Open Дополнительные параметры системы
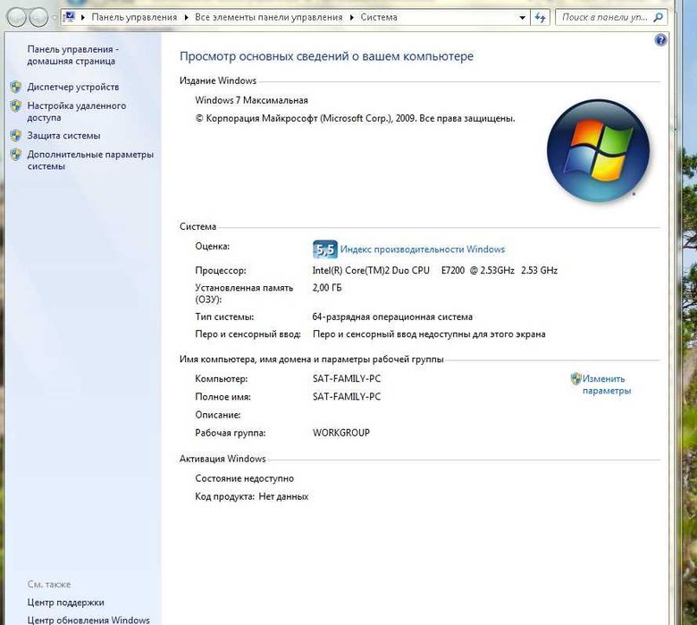This screenshot has height=625, width=697. pyautogui.click(x=90, y=160)
